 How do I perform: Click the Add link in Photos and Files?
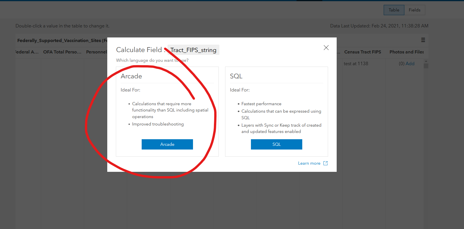(410, 63)
